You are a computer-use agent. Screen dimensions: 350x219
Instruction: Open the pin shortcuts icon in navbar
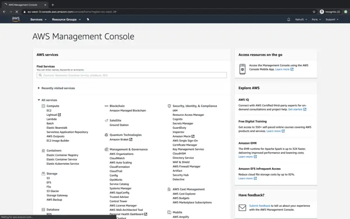88,20
